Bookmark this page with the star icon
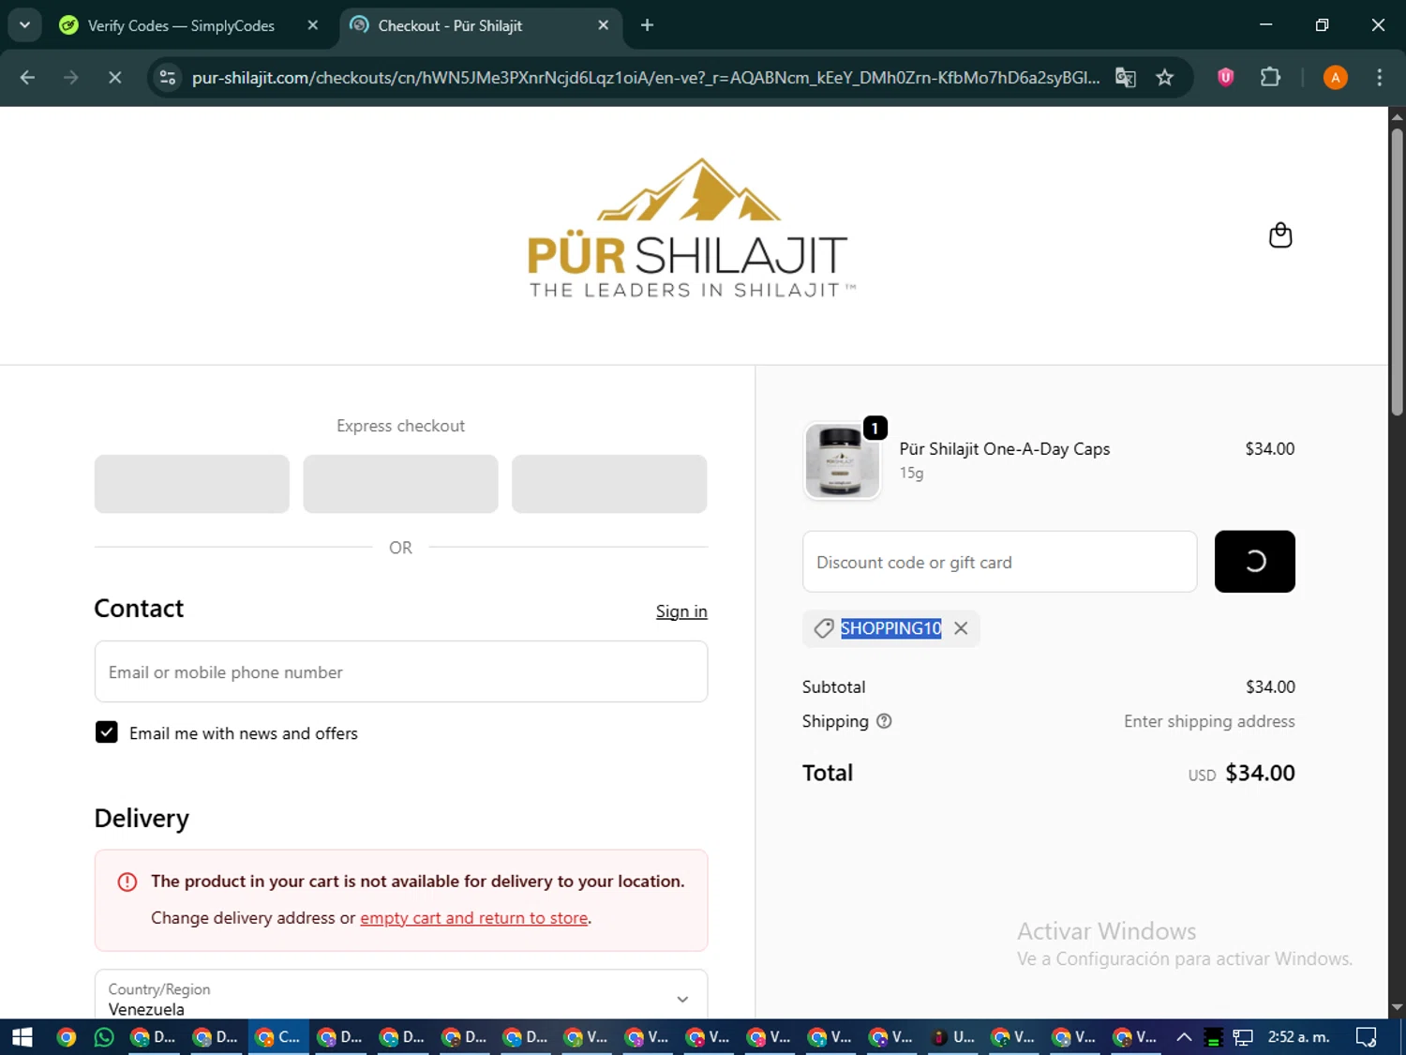This screenshot has height=1055, width=1406. click(1165, 78)
